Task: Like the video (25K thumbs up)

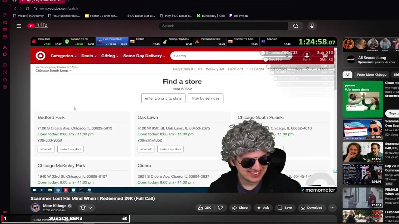Action: tap(204, 208)
